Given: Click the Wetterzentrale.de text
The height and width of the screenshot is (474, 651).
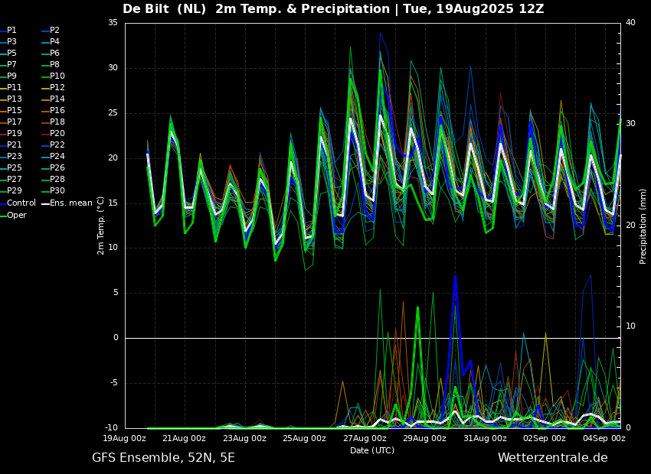Looking at the screenshot, I should coord(553,458).
